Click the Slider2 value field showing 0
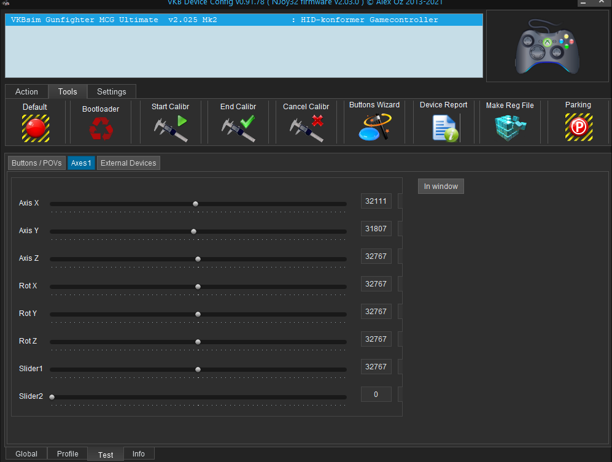This screenshot has height=462, width=612. pyautogui.click(x=376, y=395)
